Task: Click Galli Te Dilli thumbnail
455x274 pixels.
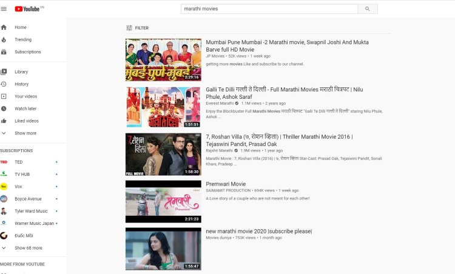Action: click(163, 107)
